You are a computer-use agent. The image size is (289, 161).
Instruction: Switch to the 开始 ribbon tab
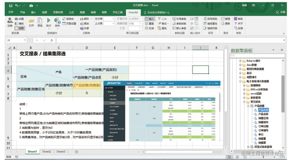(x=22, y=12)
